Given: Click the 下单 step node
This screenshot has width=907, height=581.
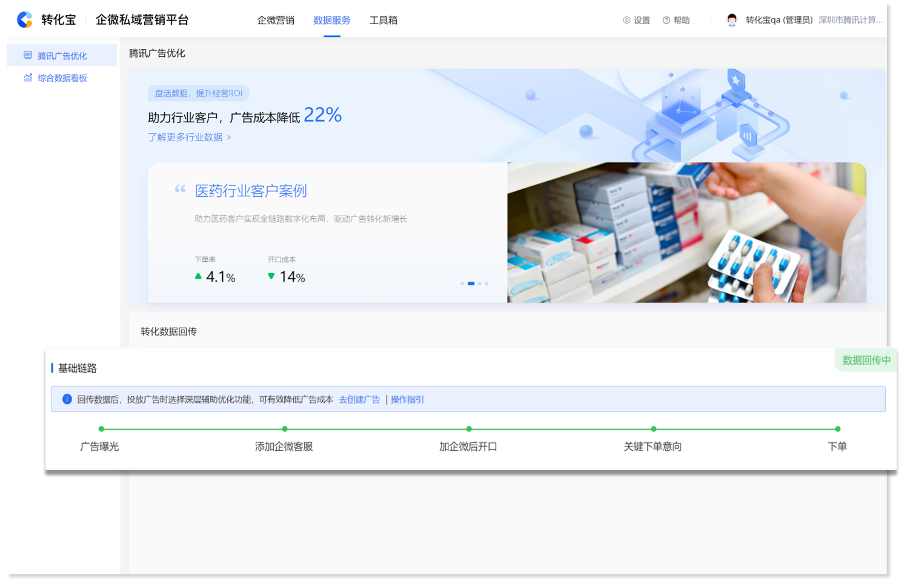Looking at the screenshot, I should click(x=837, y=429).
